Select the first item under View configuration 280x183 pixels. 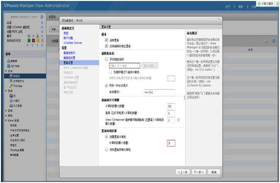pos(13,125)
